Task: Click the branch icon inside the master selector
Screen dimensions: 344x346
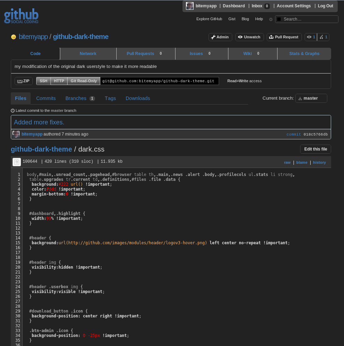Action: tap(300, 98)
